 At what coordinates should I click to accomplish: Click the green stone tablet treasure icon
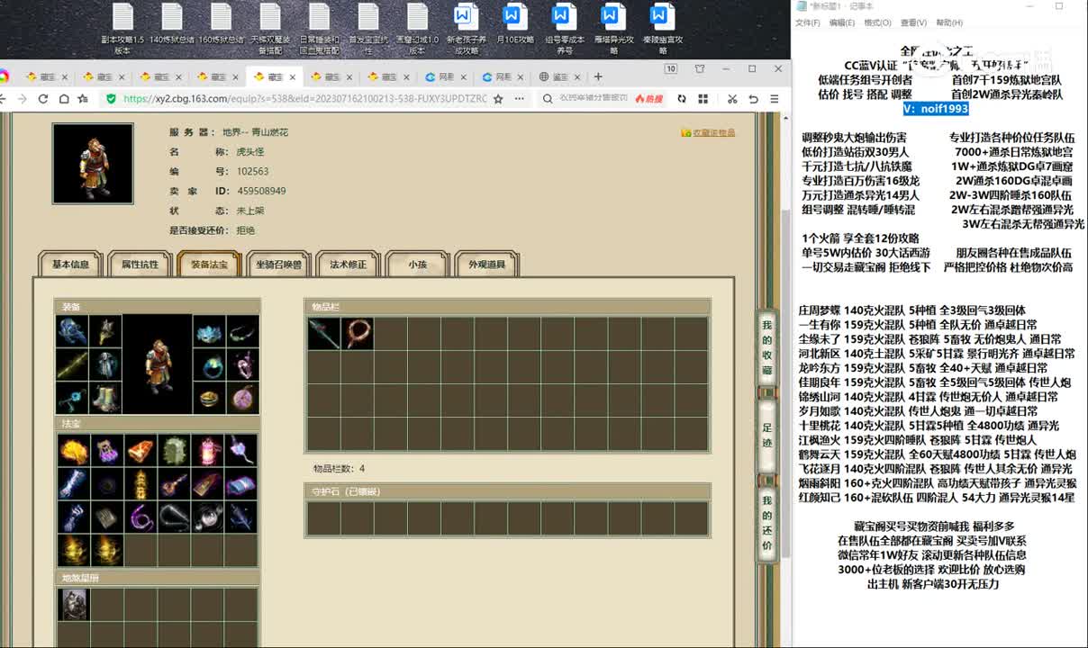pyautogui.click(x=174, y=450)
